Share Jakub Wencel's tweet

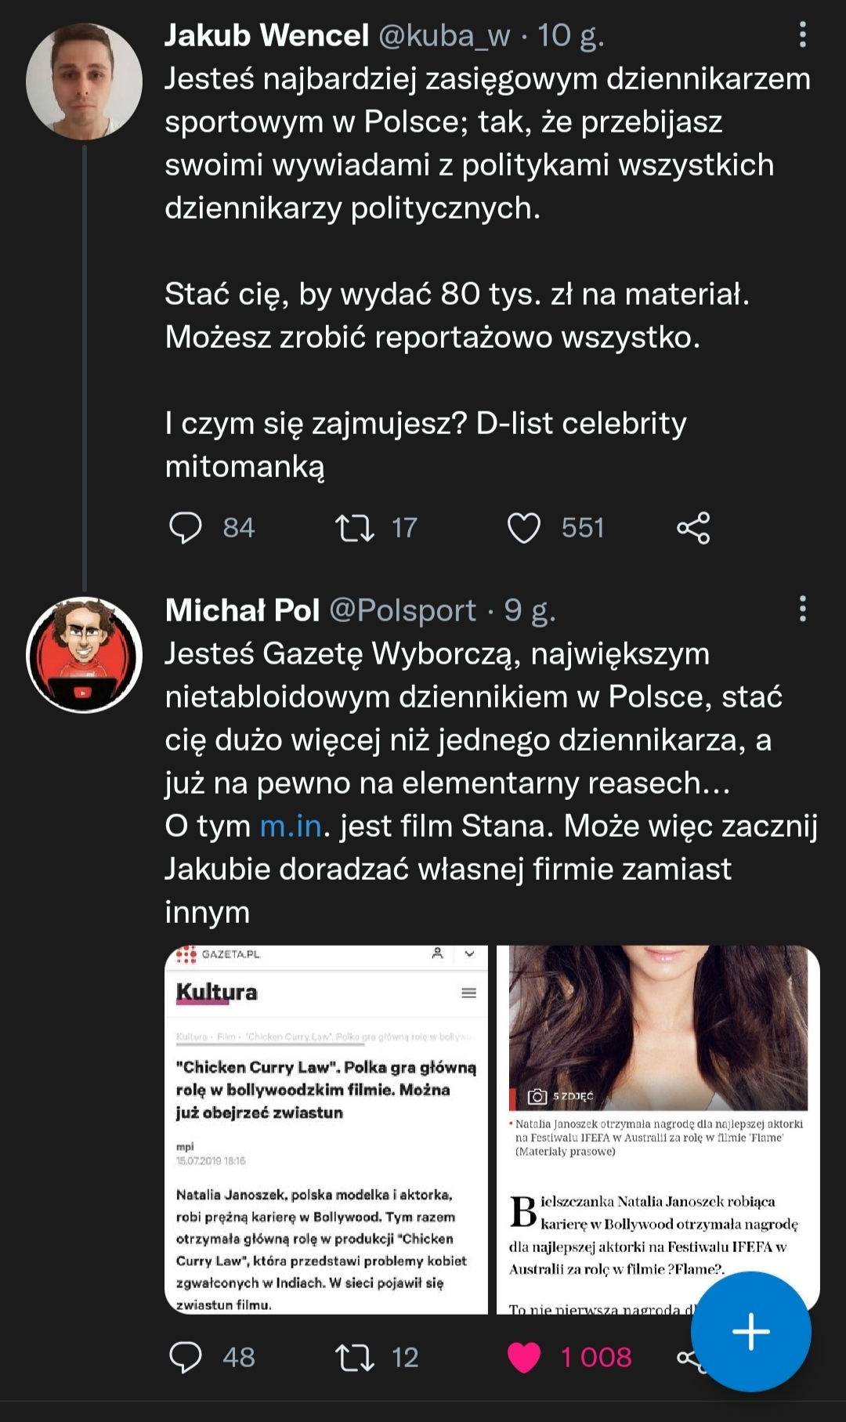click(693, 527)
